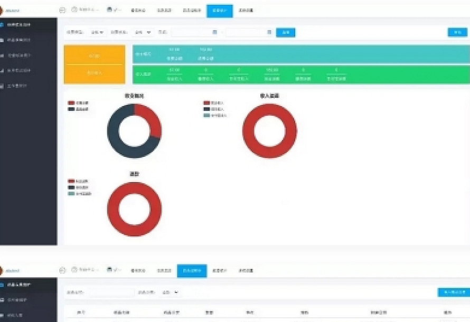The image size is (470, 322).
Task: Open the second filter dropdown in the upper filter bar
Action: (x=143, y=33)
